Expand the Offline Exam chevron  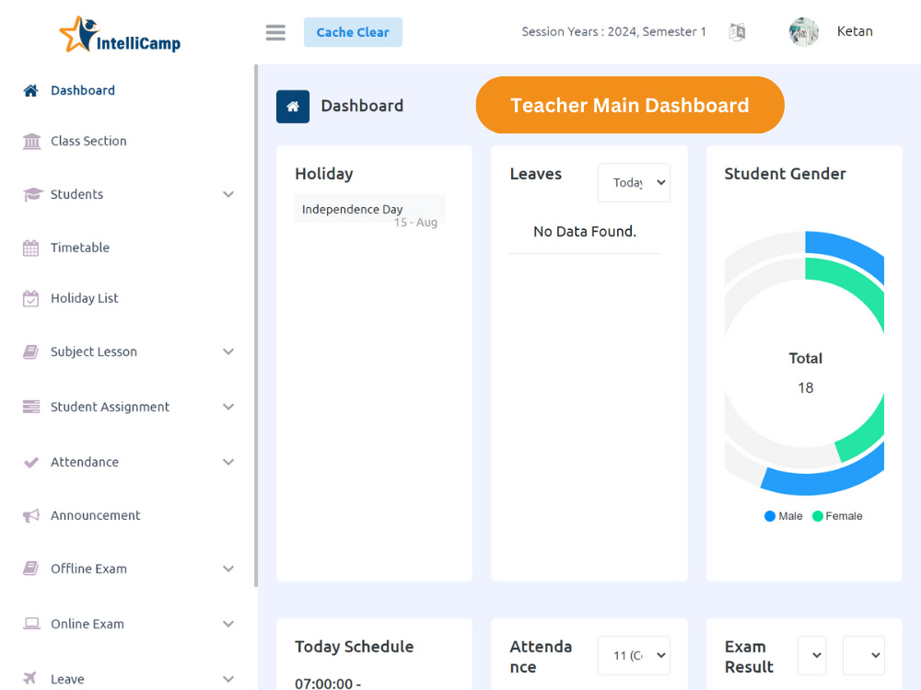[x=228, y=569]
